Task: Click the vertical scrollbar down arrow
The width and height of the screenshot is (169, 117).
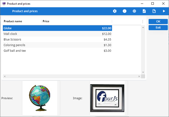Action: (143, 72)
